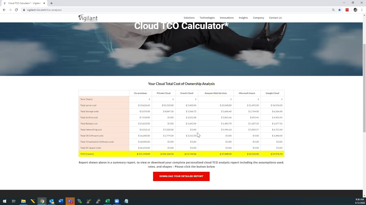Select the Cloud TCO Calculator tab
366x205 pixels.
point(24,3)
